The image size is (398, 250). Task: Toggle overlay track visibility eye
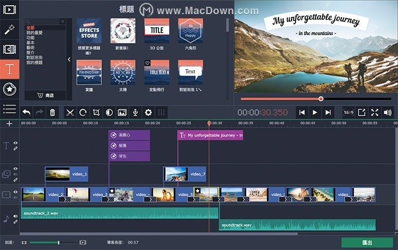pyautogui.click(x=15, y=169)
